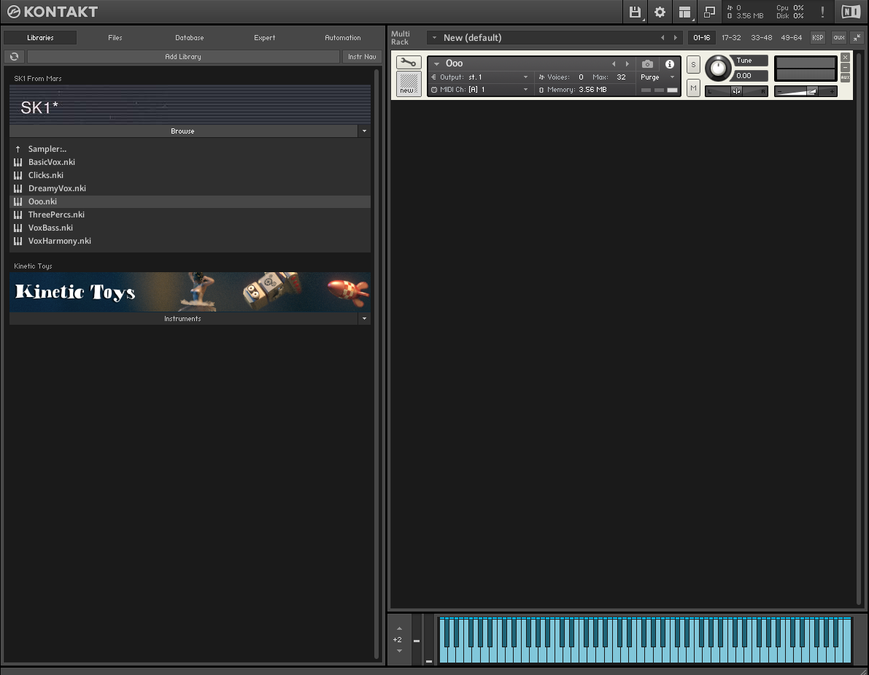Select rack page 17-32
This screenshot has height=675, width=869.
pos(732,38)
